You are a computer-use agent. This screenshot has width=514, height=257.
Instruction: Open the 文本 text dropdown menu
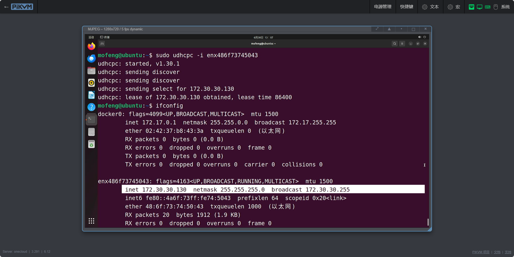tap(430, 7)
